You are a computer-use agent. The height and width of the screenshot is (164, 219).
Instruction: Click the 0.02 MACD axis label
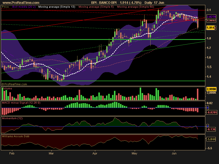(210, 103)
